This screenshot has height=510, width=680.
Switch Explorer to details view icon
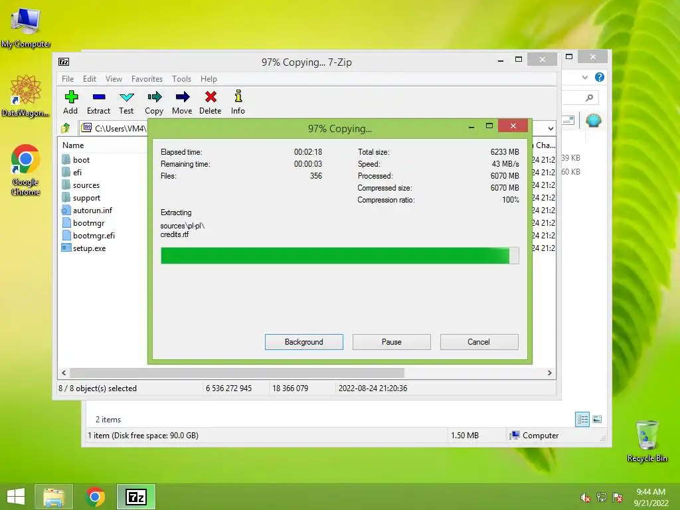[582, 419]
